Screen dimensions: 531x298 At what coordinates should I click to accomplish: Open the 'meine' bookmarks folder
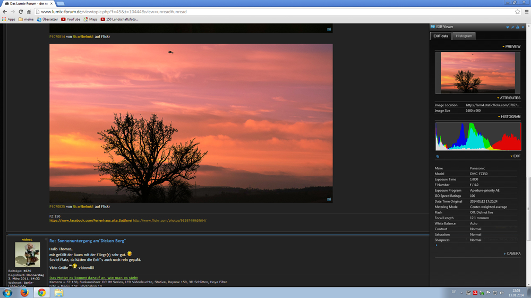26,19
